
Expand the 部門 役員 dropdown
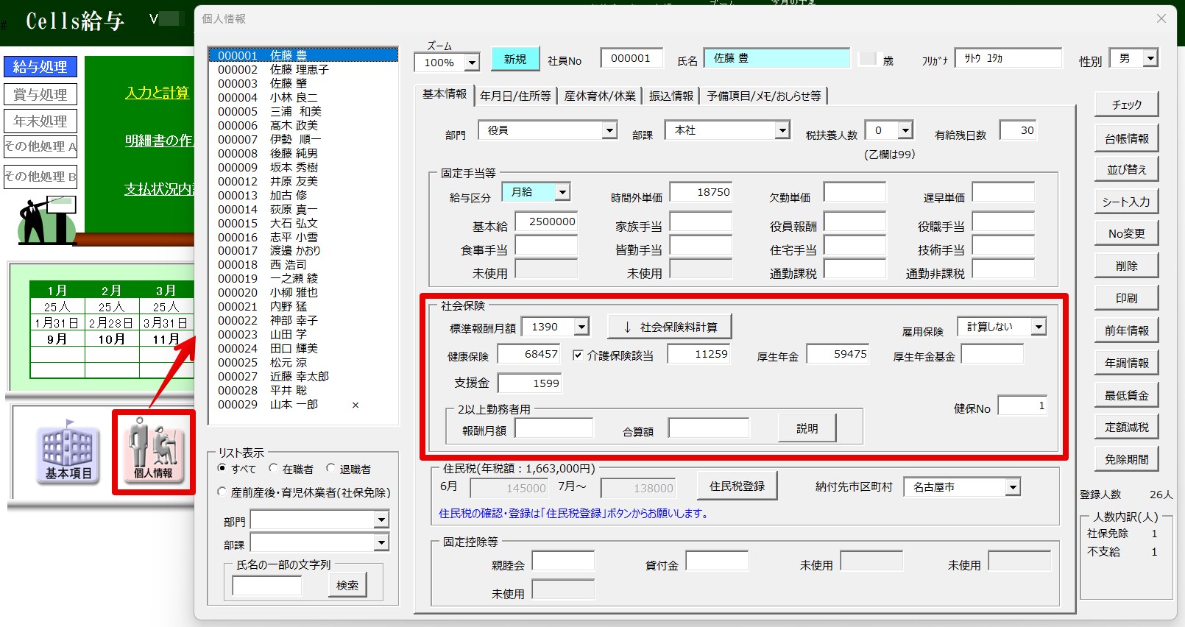609,130
